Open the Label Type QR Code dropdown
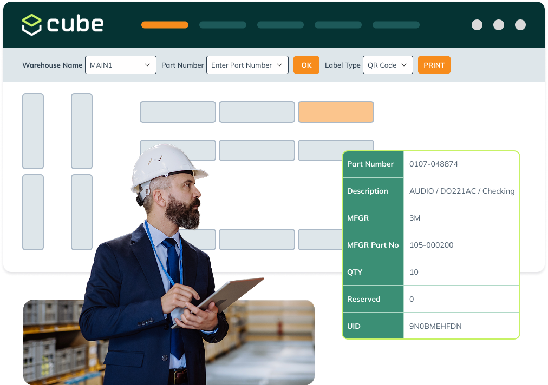Screen dimensions: 548x385 pyautogui.click(x=387, y=65)
